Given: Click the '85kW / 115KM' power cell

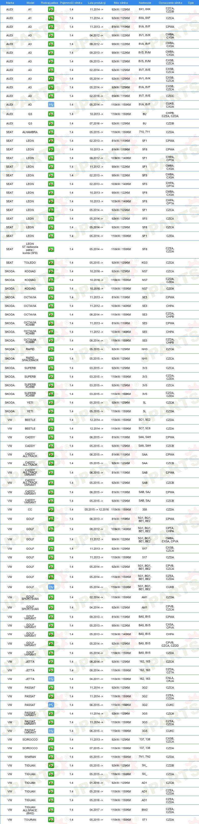Looking at the screenshot, I should tap(121, 96).
